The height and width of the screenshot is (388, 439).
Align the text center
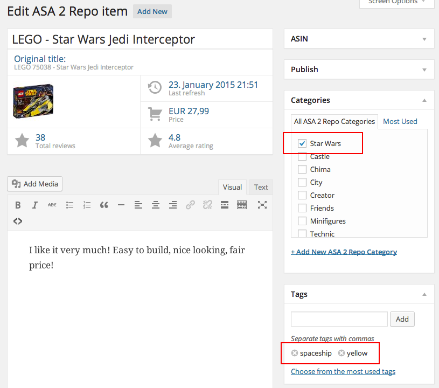point(156,205)
